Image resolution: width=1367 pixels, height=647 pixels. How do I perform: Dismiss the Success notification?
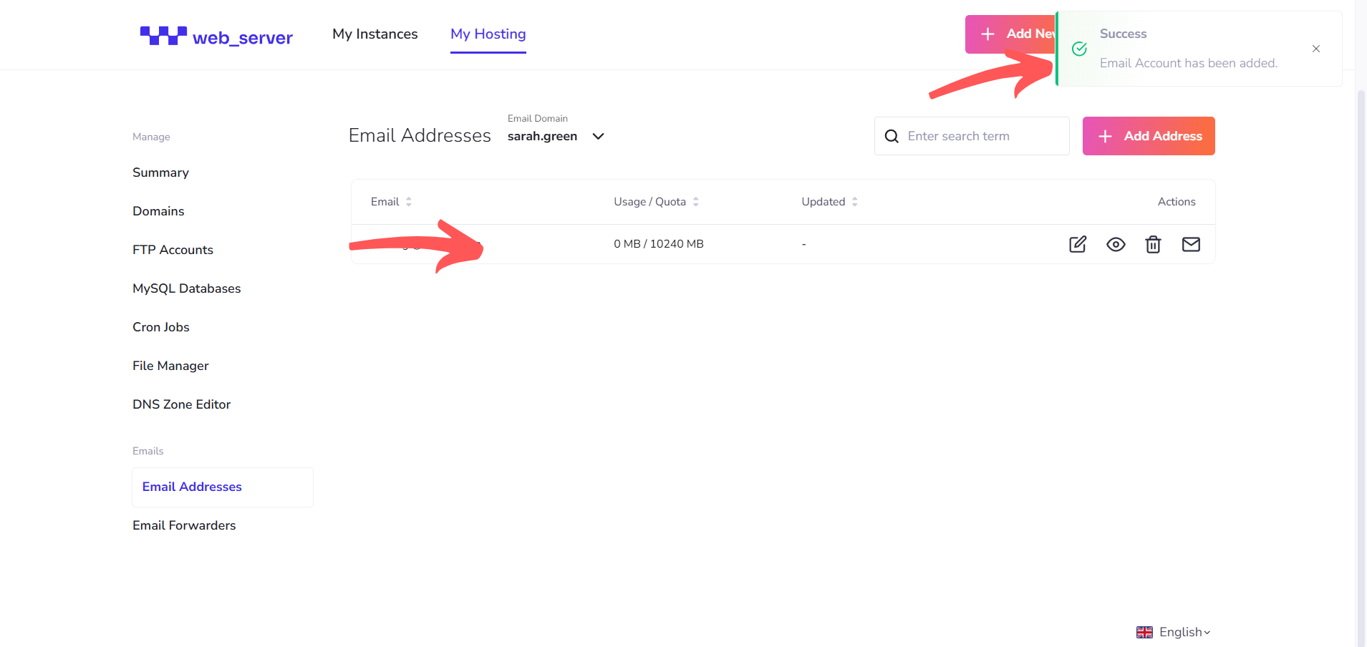coord(1316,49)
